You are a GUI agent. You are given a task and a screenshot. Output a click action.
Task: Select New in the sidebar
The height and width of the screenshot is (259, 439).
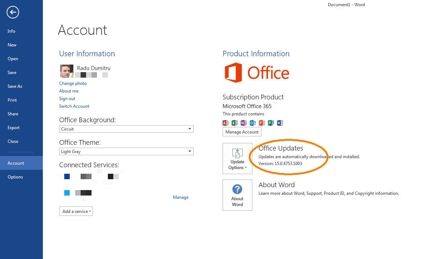[x=21, y=45]
